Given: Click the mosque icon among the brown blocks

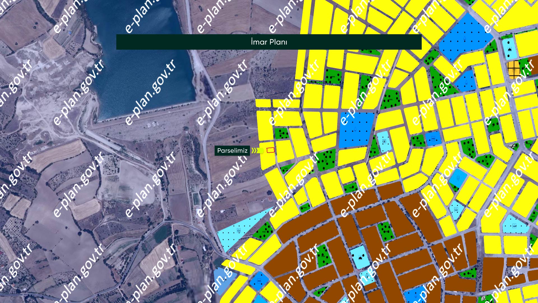Looking at the screenshot, I should (x=361, y=257).
